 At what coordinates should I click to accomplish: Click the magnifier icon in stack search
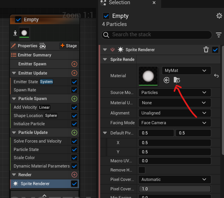106,35
